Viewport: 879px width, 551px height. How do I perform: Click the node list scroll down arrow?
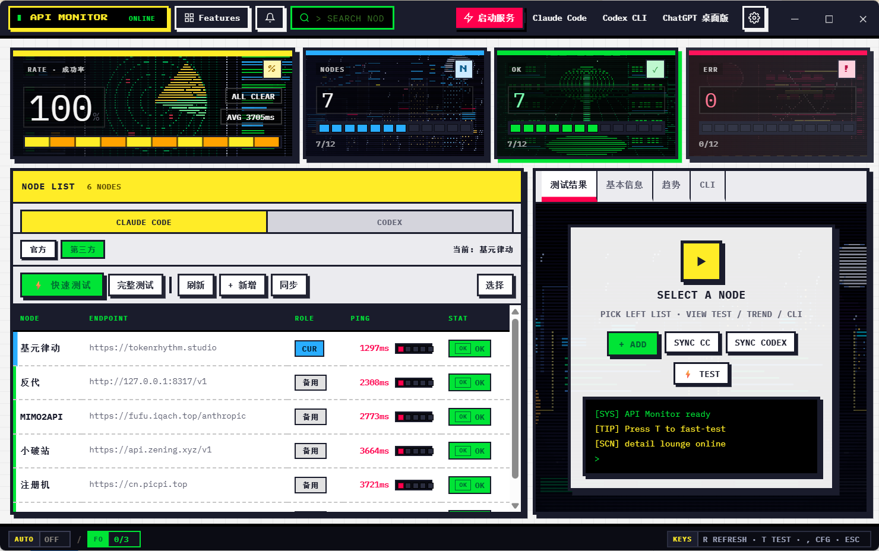pyautogui.click(x=516, y=506)
